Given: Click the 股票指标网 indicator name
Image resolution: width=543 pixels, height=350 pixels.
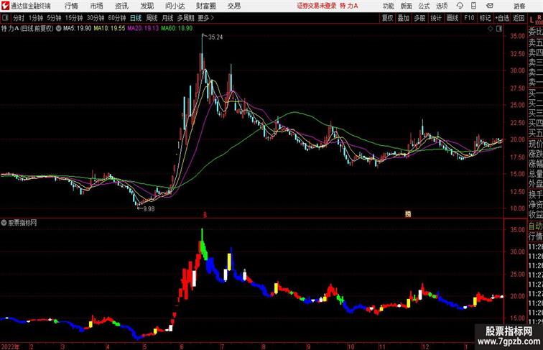Looking at the screenshot, I should pyautogui.click(x=22, y=223).
